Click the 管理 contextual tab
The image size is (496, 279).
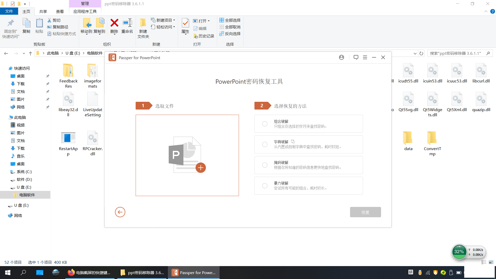point(85,4)
